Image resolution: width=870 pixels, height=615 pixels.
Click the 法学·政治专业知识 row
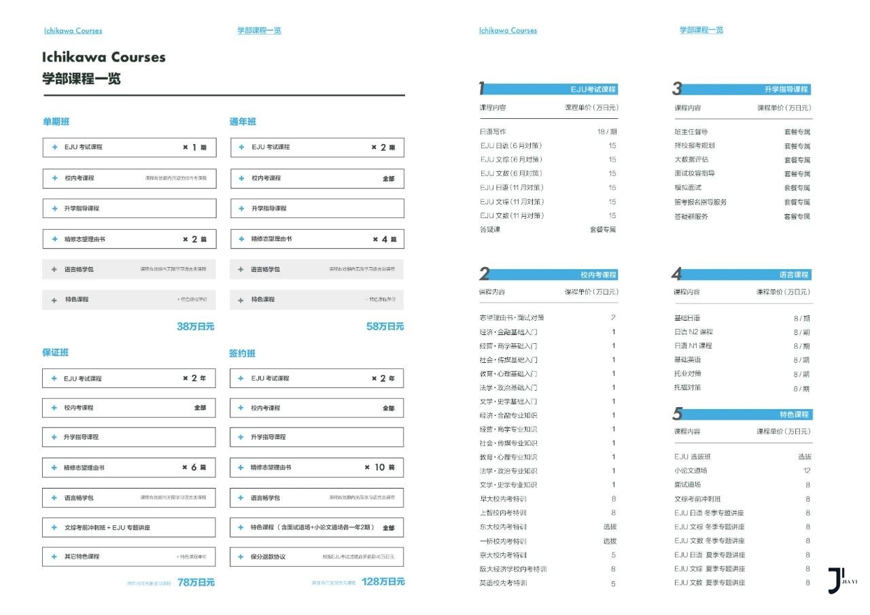click(549, 470)
